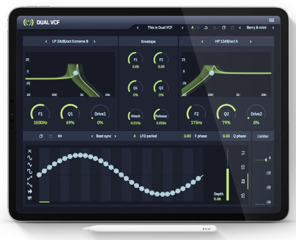Viewport: 296px width, 240px height.
Task: Copy LFO pattern with the copy icon
Action: point(41,136)
